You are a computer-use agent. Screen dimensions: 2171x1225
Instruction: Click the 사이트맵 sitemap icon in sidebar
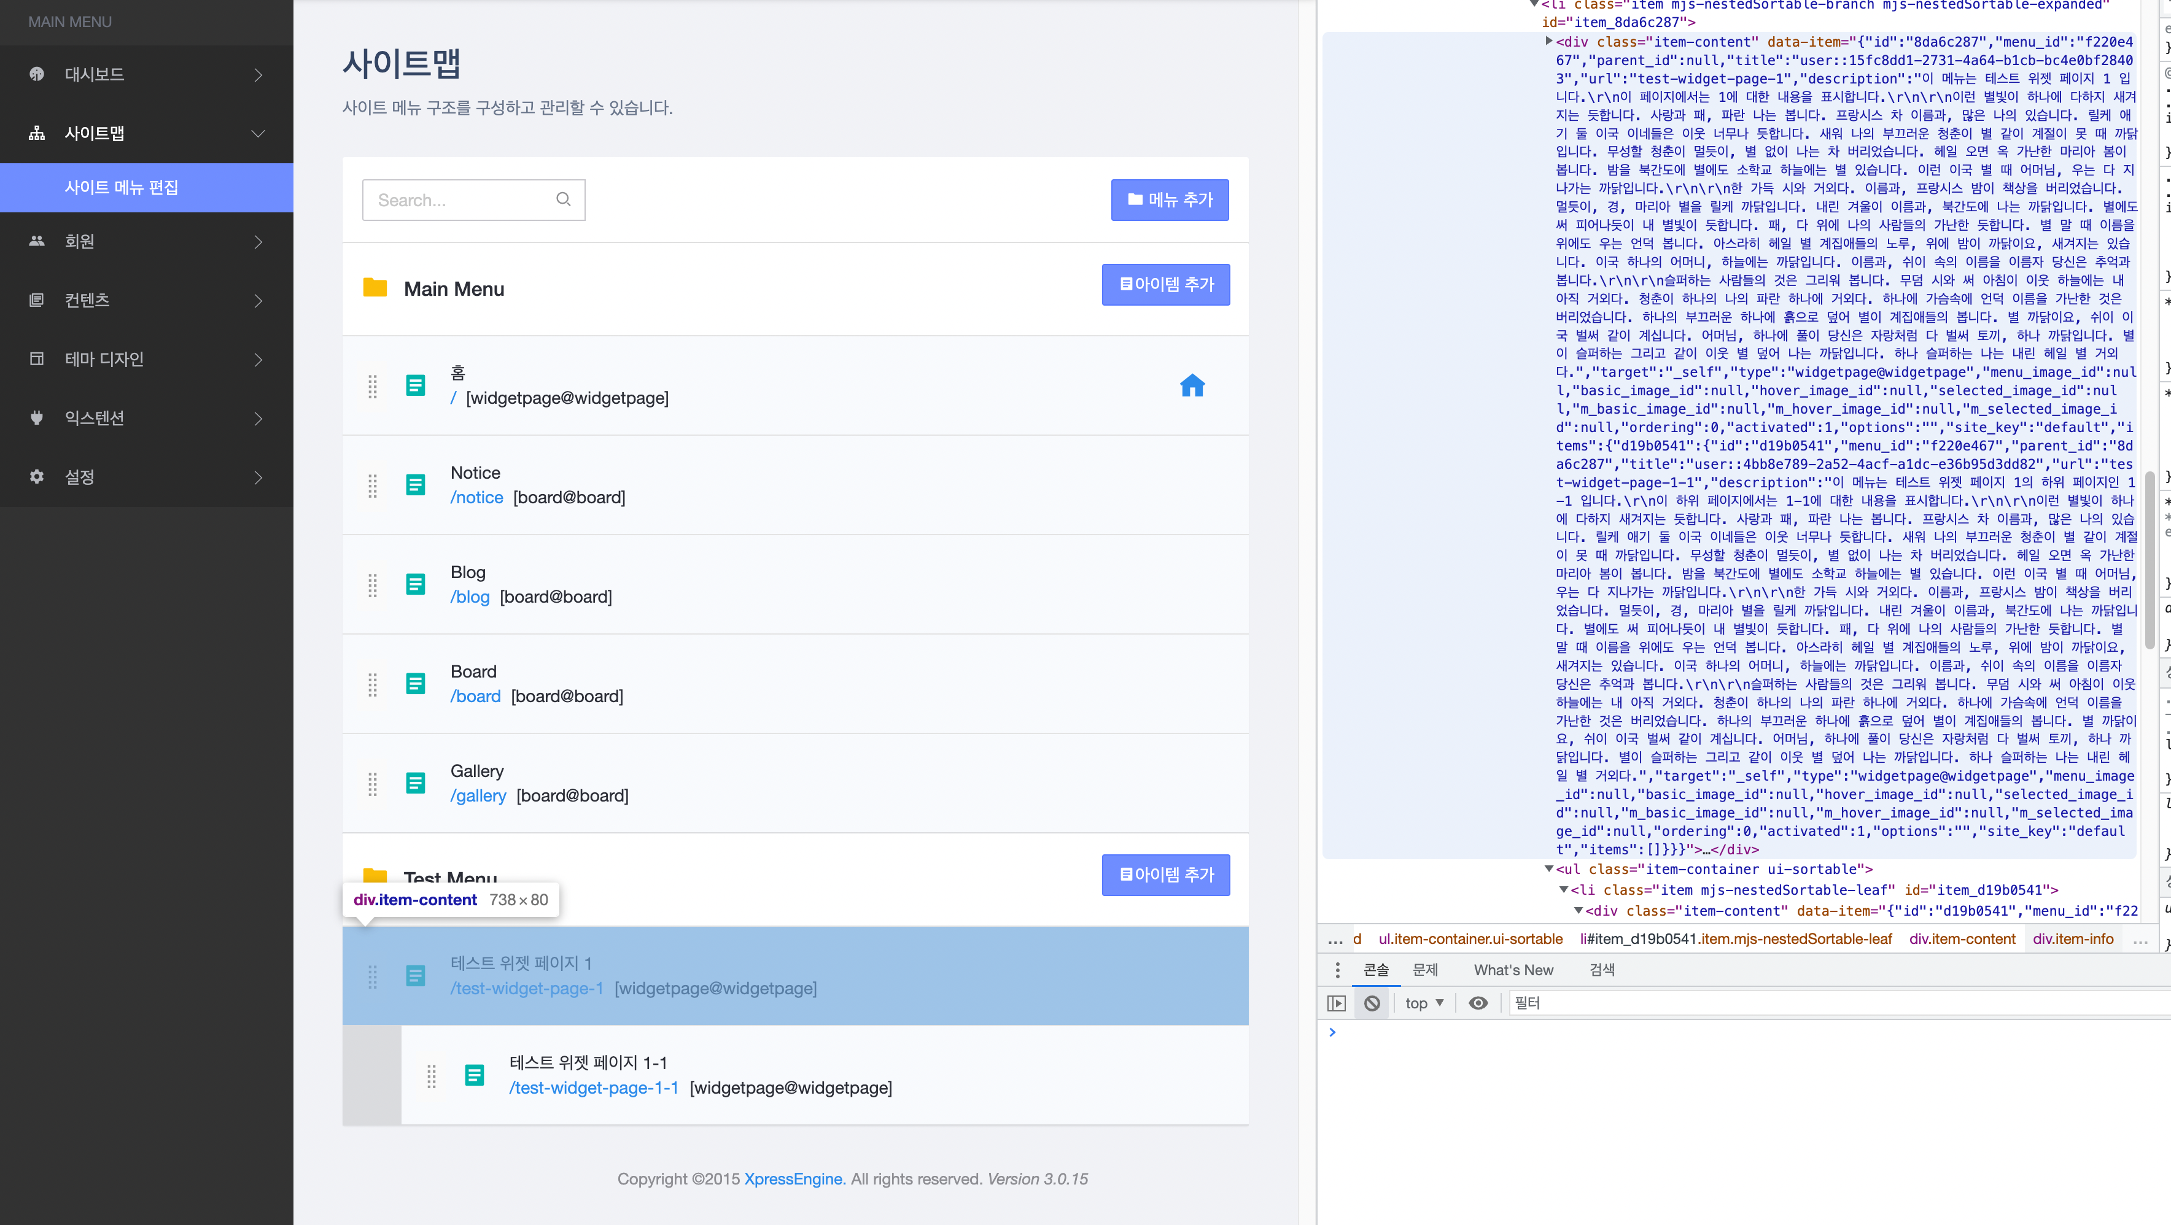[36, 133]
